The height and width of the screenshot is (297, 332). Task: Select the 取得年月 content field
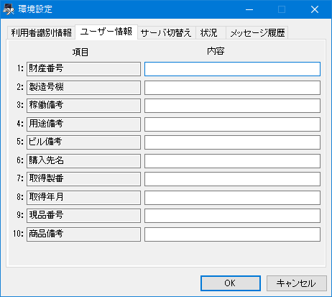[x=232, y=198]
